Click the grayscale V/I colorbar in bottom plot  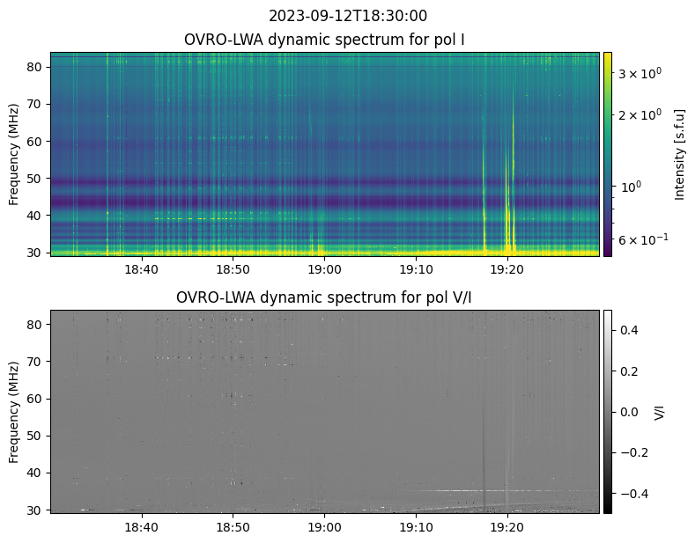[607, 411]
